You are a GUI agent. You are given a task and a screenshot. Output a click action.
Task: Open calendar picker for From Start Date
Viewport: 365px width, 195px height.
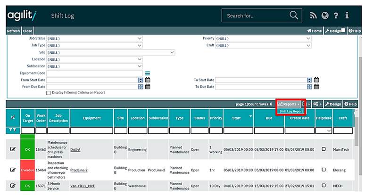point(148,80)
